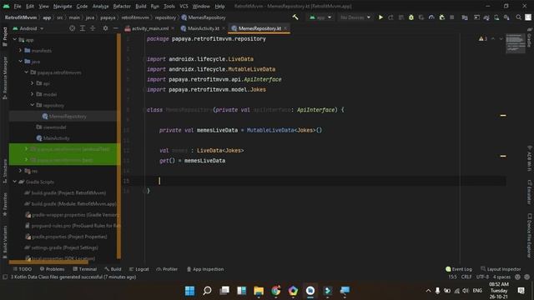Open the SDK Manager icon in toolbar
Image resolution: width=534 pixels, height=300 pixels.
click(506, 17)
